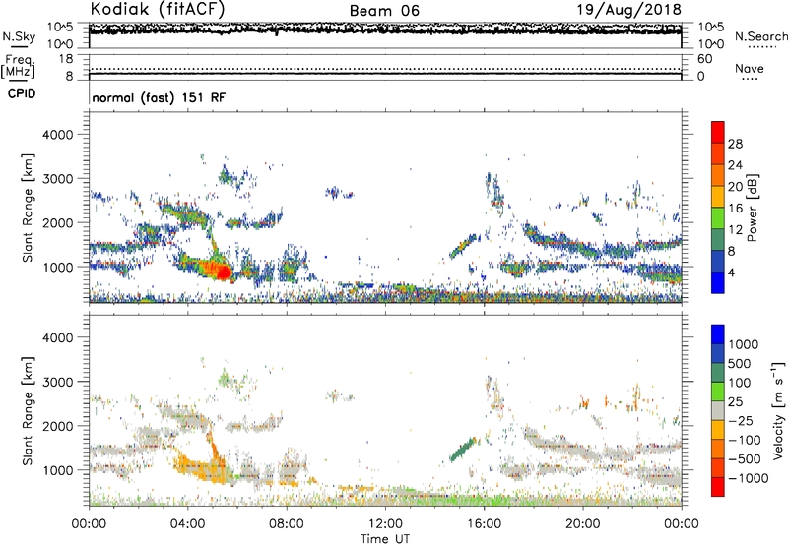This screenshot has width=788, height=545.
Task: Click the 4000 tick in power panel
Action: click(58, 135)
